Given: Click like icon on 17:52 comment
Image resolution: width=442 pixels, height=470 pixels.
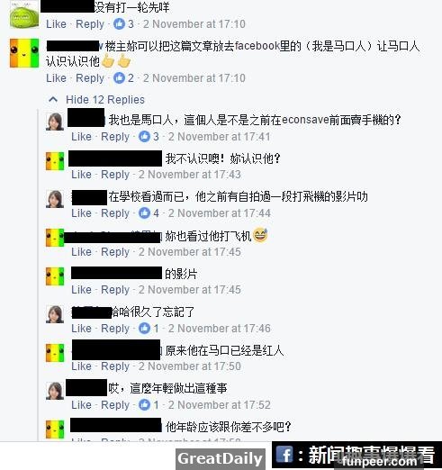Looking at the screenshot, I should [x=144, y=404].
